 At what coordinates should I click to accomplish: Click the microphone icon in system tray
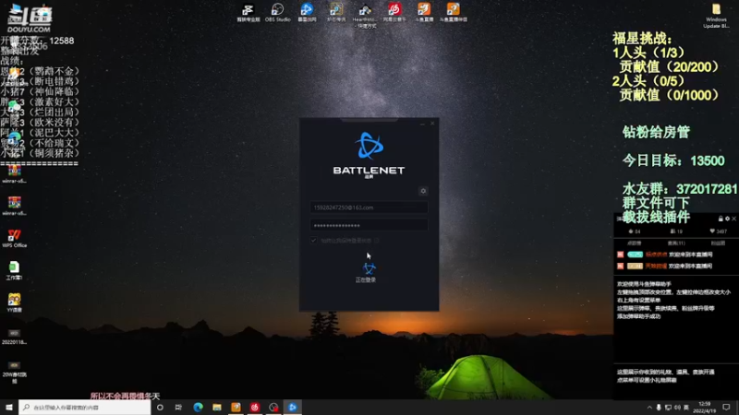[659, 407]
